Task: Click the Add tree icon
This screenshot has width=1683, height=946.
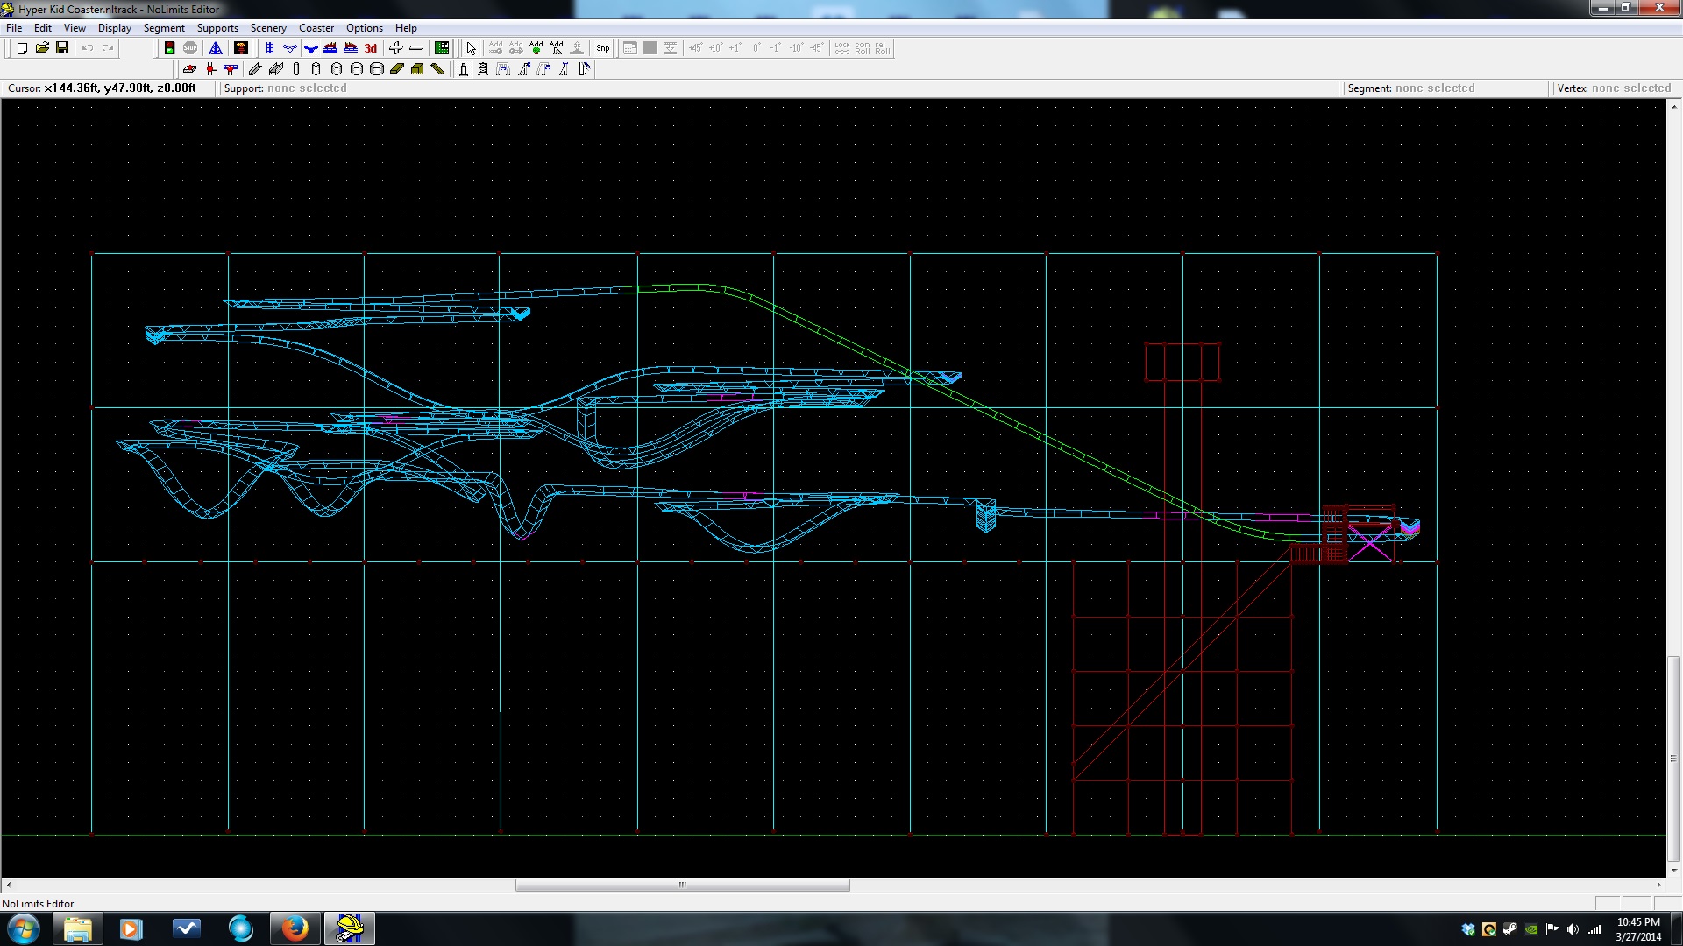Action: pos(536,48)
